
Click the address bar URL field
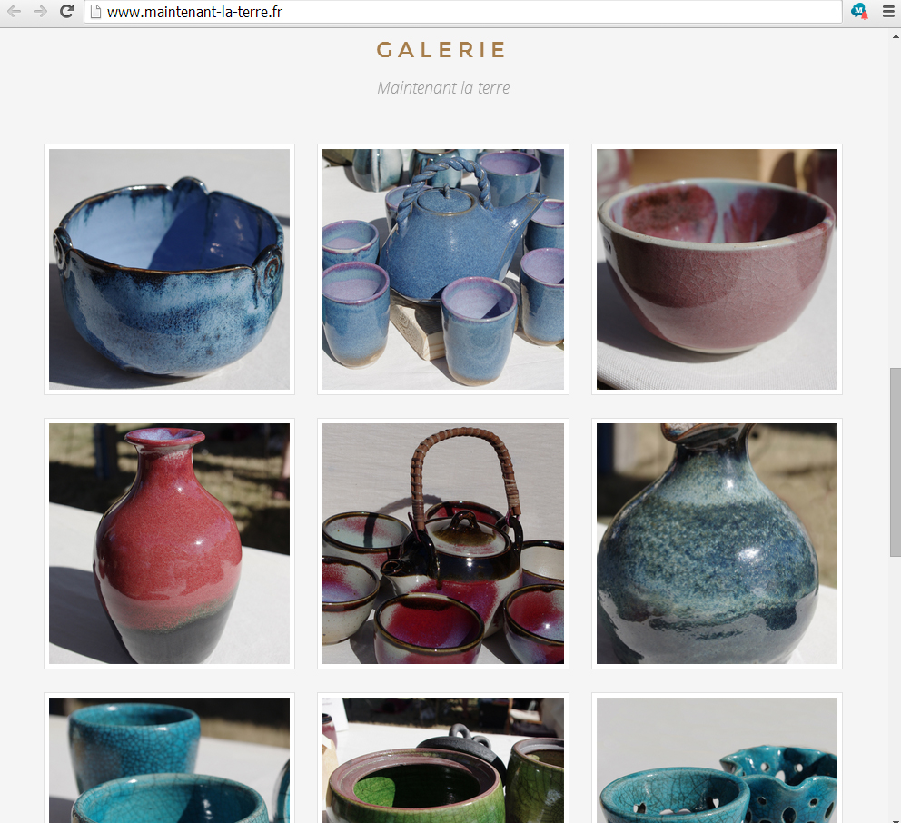[463, 12]
